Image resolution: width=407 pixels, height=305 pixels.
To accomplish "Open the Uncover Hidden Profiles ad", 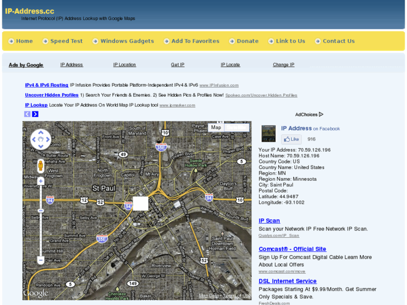I will coord(52,95).
